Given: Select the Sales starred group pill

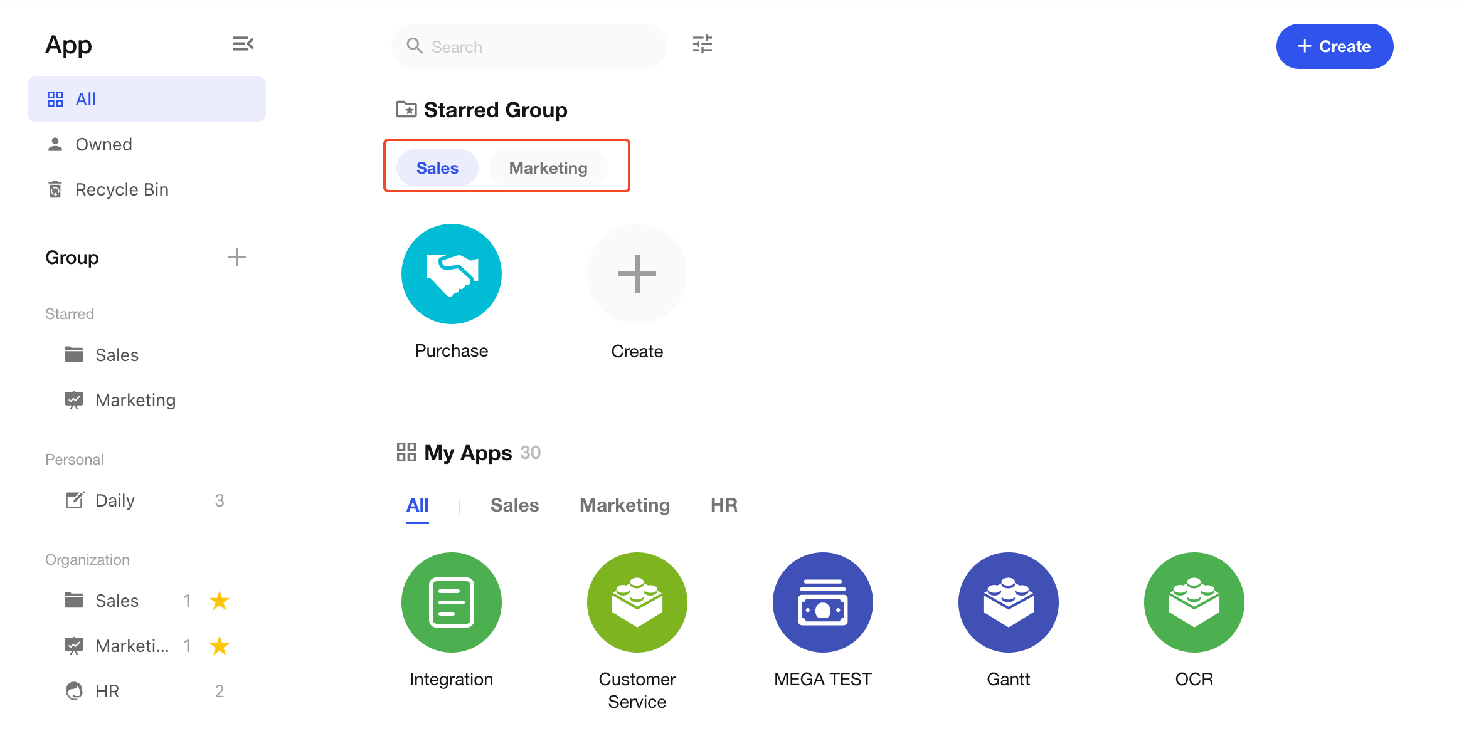Looking at the screenshot, I should click(437, 168).
